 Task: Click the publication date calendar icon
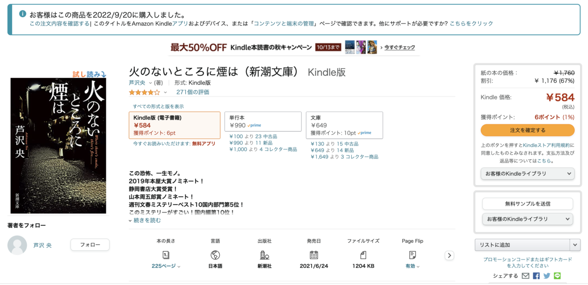314,255
